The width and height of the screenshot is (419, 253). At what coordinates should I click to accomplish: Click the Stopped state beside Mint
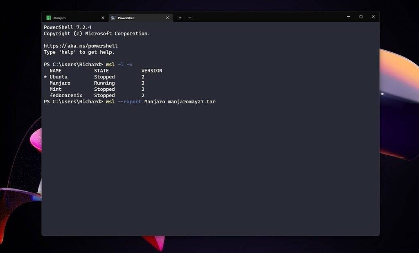pos(104,89)
